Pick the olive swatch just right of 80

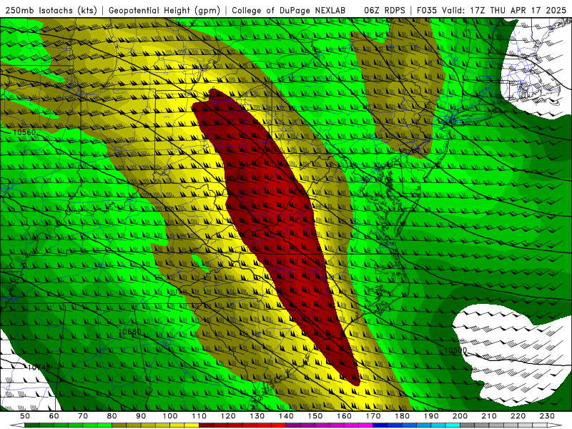click(x=119, y=425)
